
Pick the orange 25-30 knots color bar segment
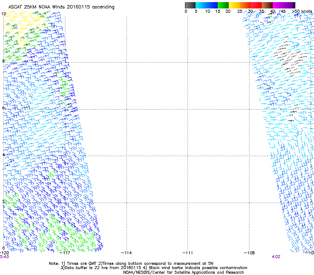tap(245, 5)
